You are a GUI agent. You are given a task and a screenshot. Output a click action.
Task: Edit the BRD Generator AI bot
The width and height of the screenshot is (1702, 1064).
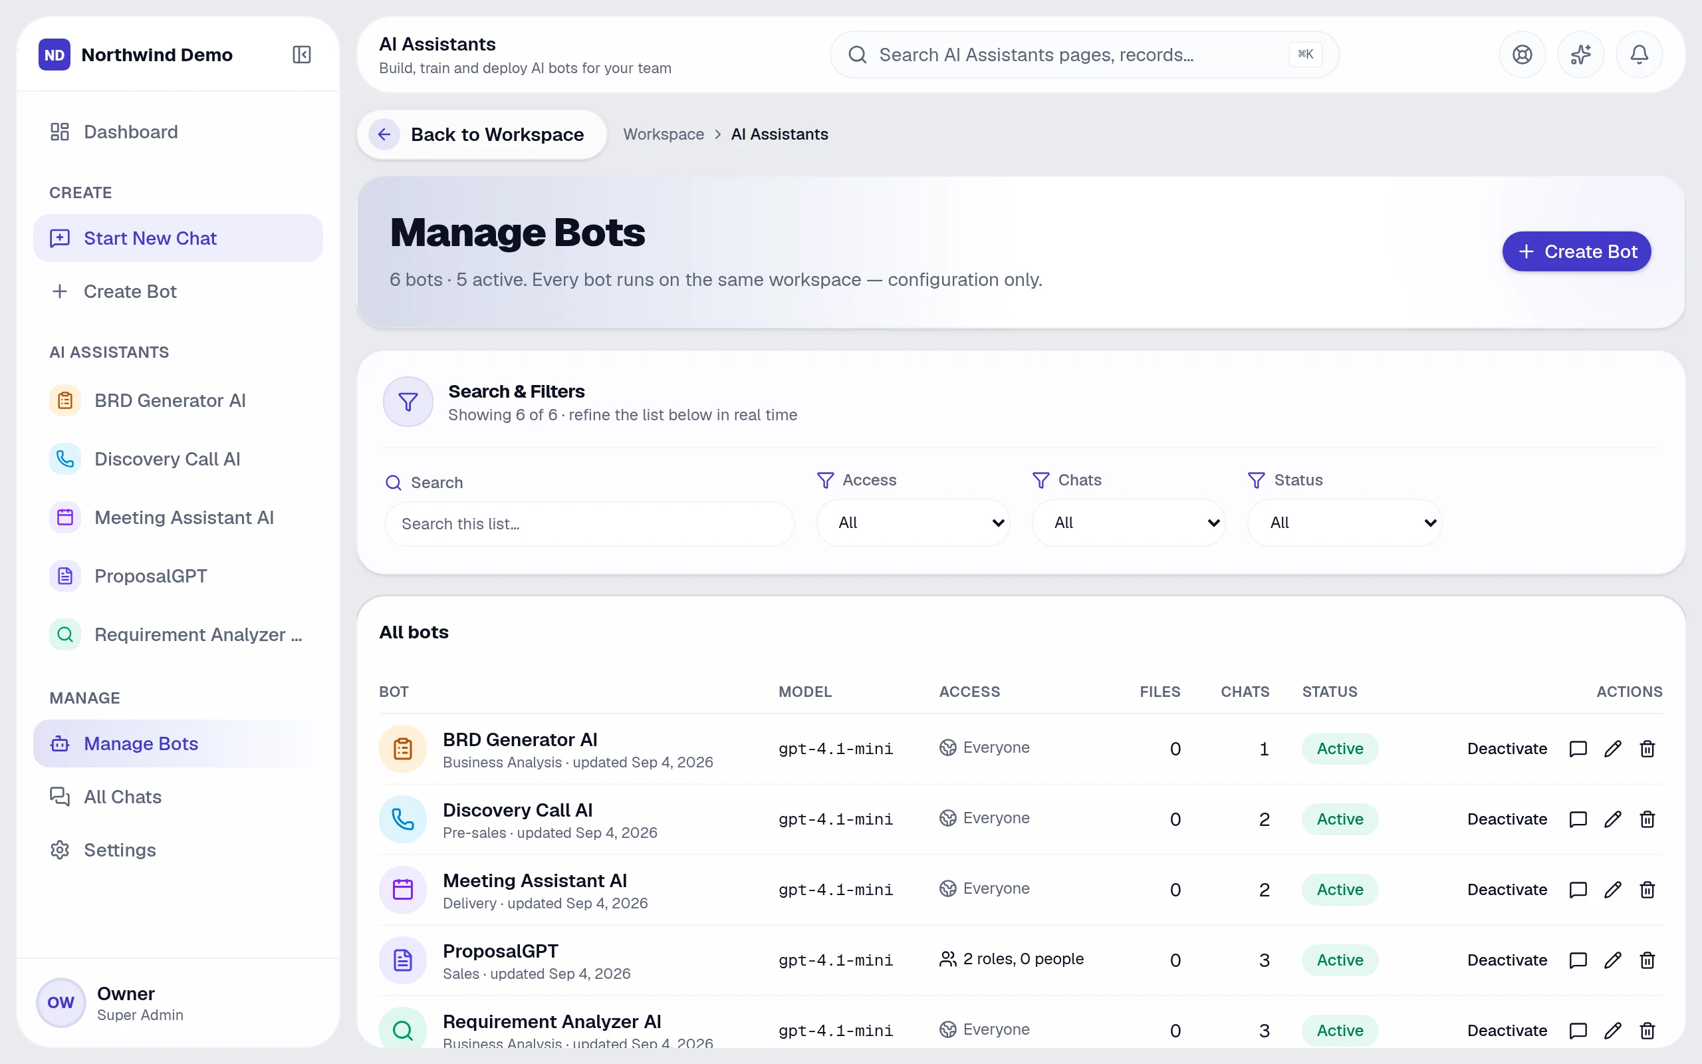[1612, 749]
